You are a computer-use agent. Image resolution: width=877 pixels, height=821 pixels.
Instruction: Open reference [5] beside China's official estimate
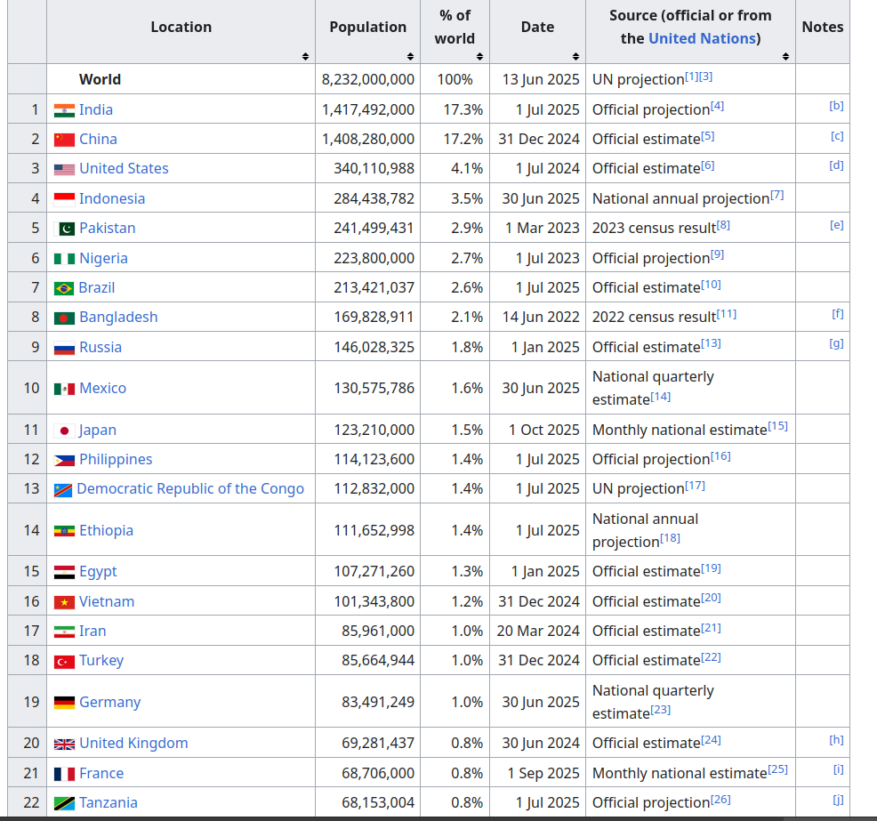(707, 136)
